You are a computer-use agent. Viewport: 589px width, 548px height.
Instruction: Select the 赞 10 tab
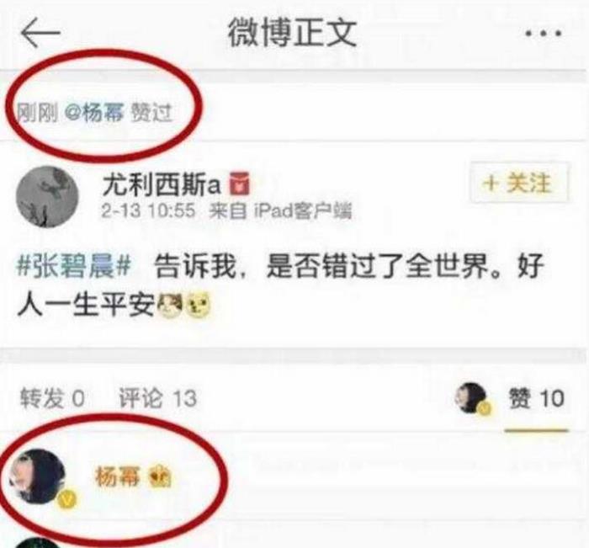click(x=537, y=398)
